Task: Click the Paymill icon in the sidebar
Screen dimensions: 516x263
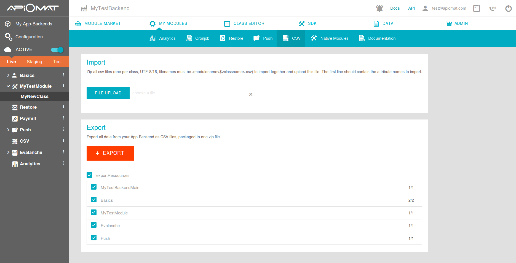Action: pos(15,119)
